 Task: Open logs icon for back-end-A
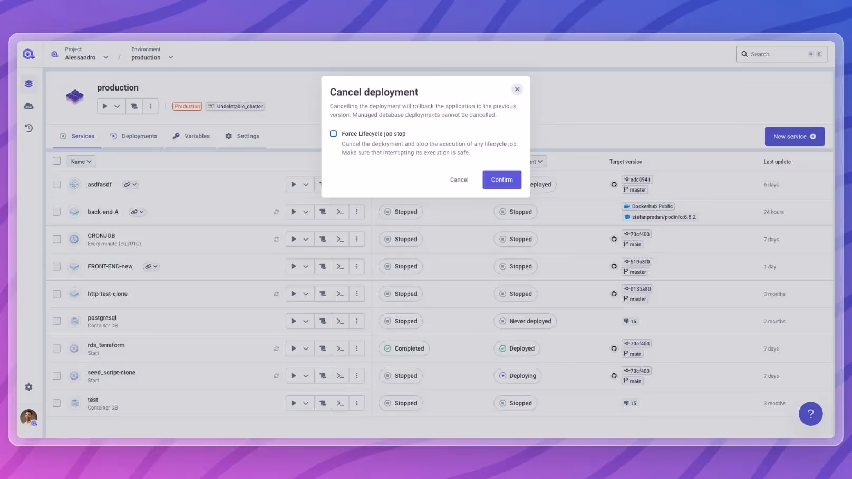pyautogui.click(x=323, y=212)
